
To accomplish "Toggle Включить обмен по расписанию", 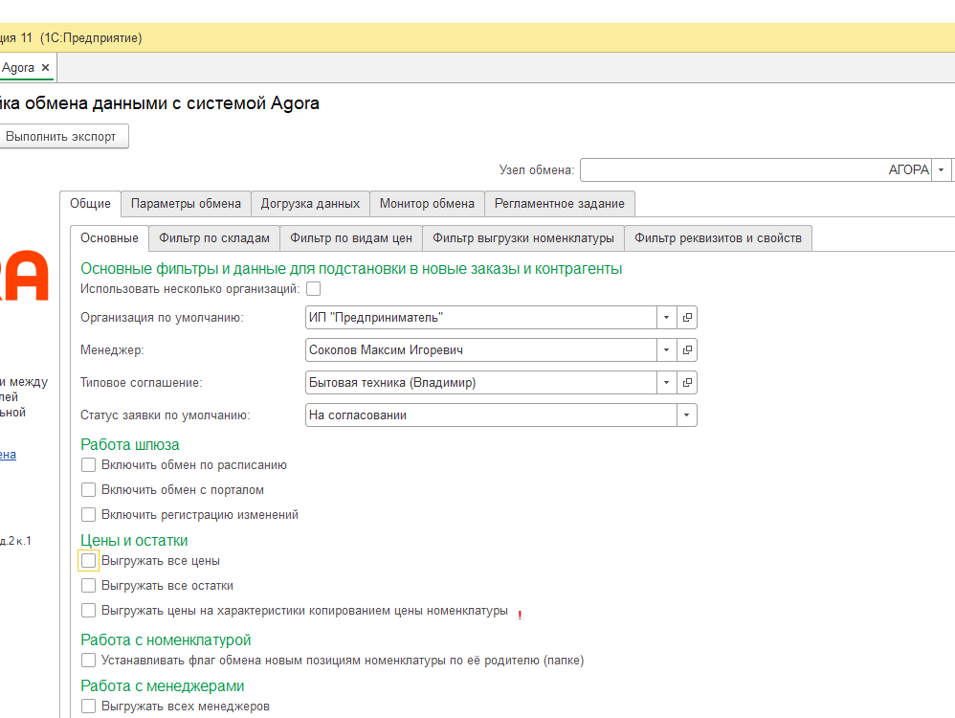I will coord(89,465).
